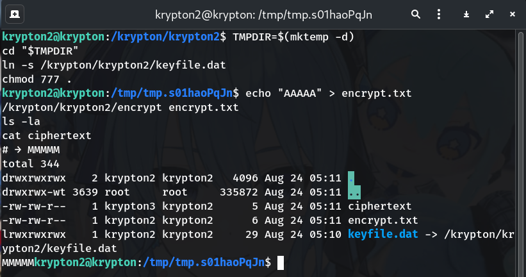Click encrypt.txt filename in the ls listing

pyautogui.click(x=379, y=220)
